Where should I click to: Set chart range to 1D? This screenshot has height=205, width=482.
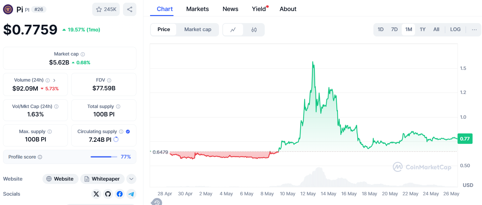pos(380,29)
